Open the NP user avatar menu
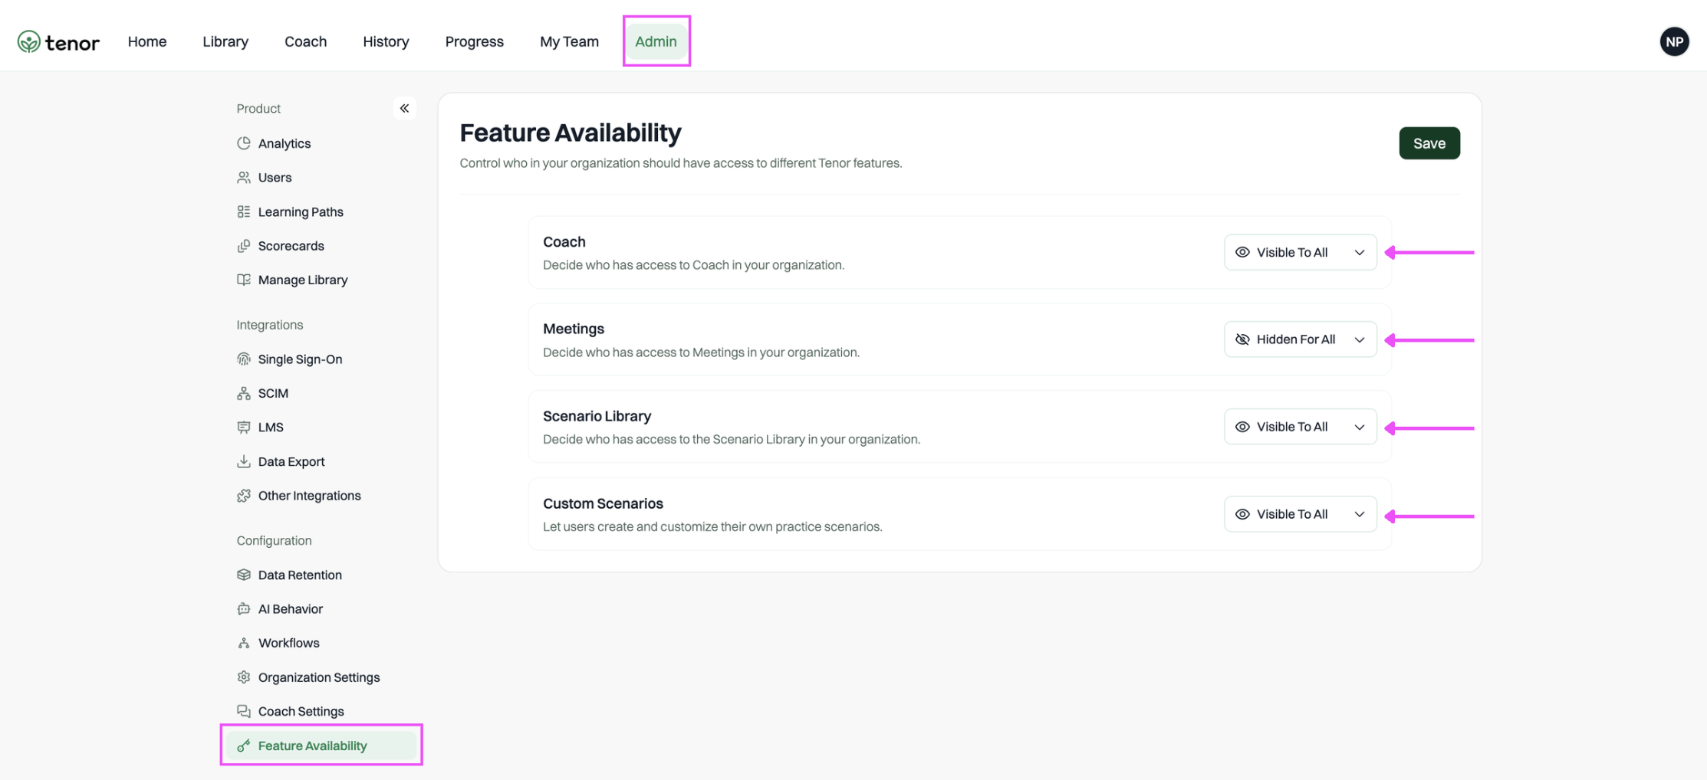 point(1674,41)
